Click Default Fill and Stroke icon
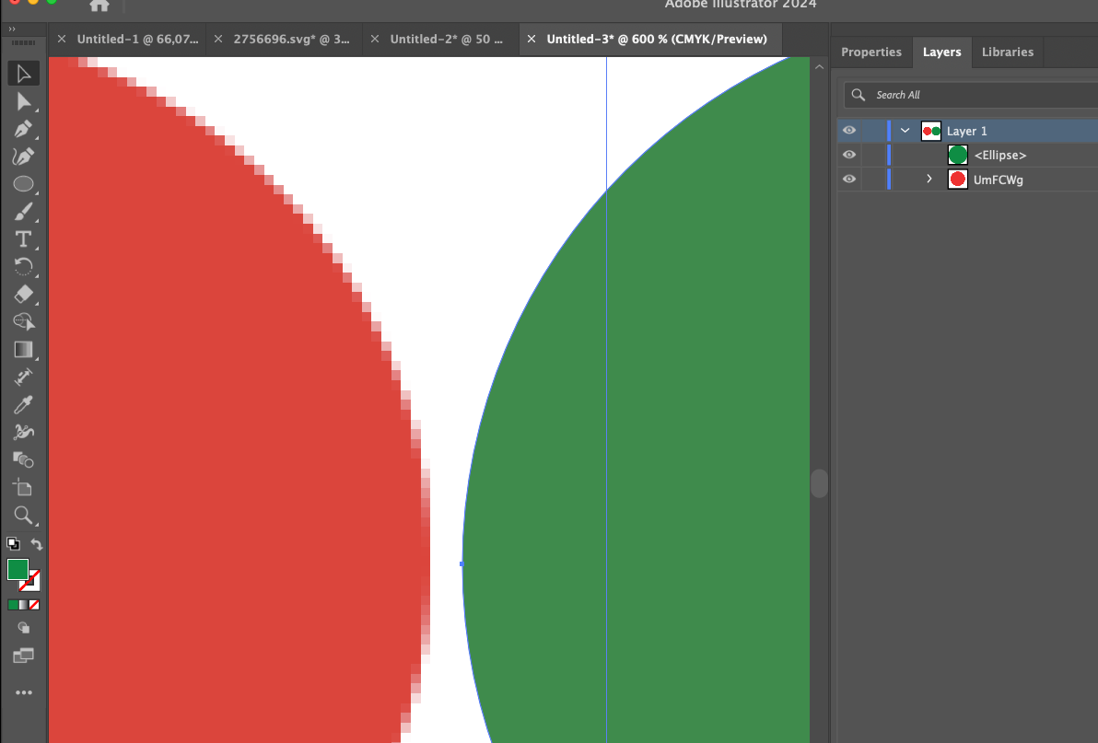This screenshot has height=743, width=1098. click(13, 543)
